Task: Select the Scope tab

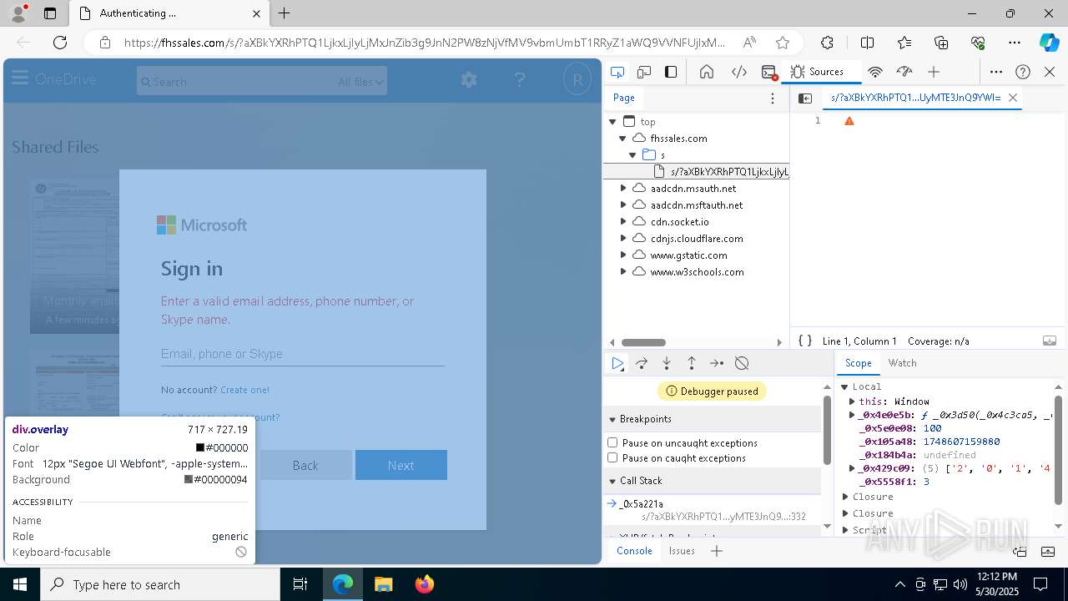Action: (858, 363)
